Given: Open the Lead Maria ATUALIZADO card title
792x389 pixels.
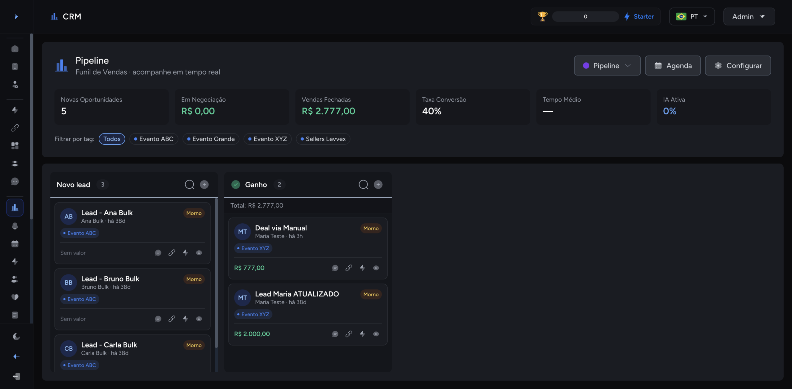Looking at the screenshot, I should coord(297,294).
